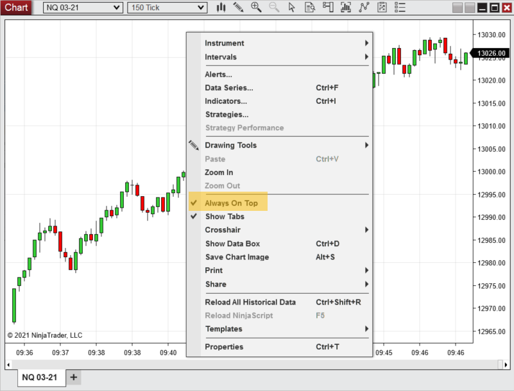The image size is (514, 391).
Task: Open the properties list toolbar icon
Action: [x=400, y=7]
